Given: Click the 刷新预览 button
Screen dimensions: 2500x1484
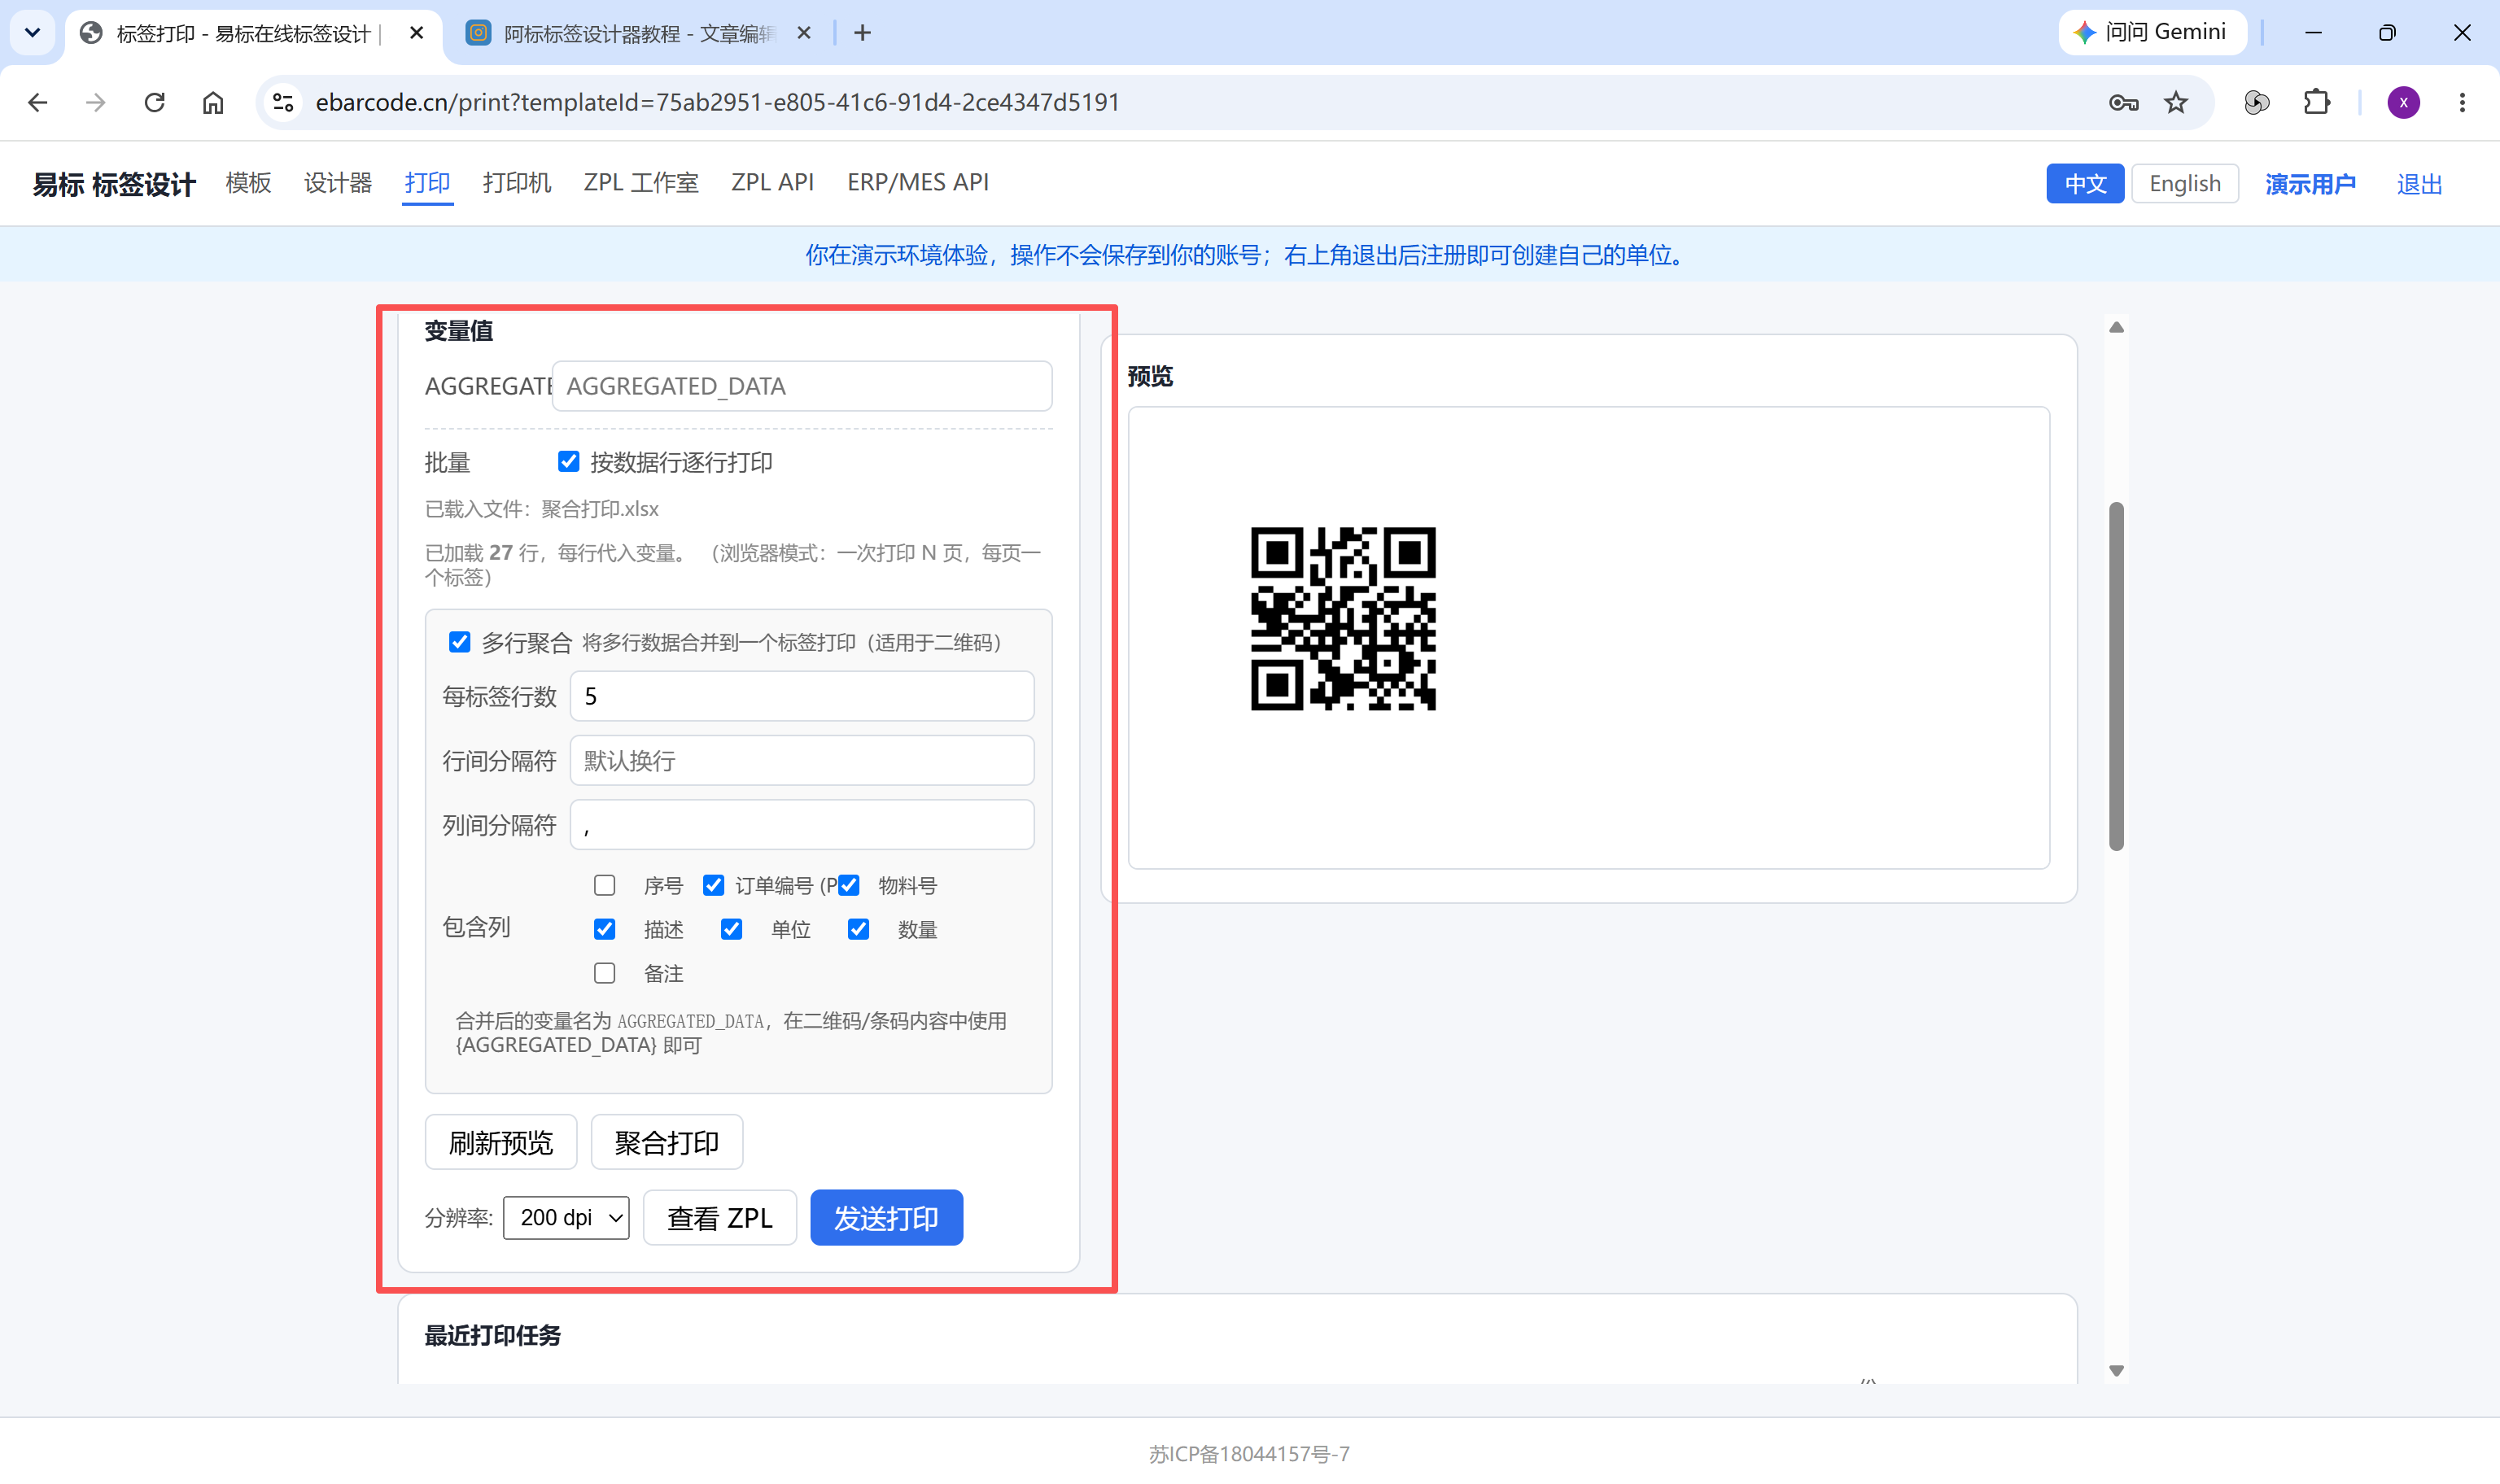Looking at the screenshot, I should tap(501, 1142).
